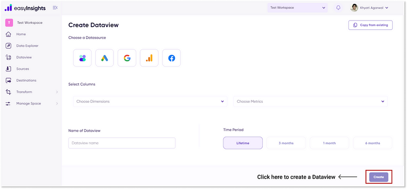Choose the first multicolor datasource icon

(x=82, y=58)
